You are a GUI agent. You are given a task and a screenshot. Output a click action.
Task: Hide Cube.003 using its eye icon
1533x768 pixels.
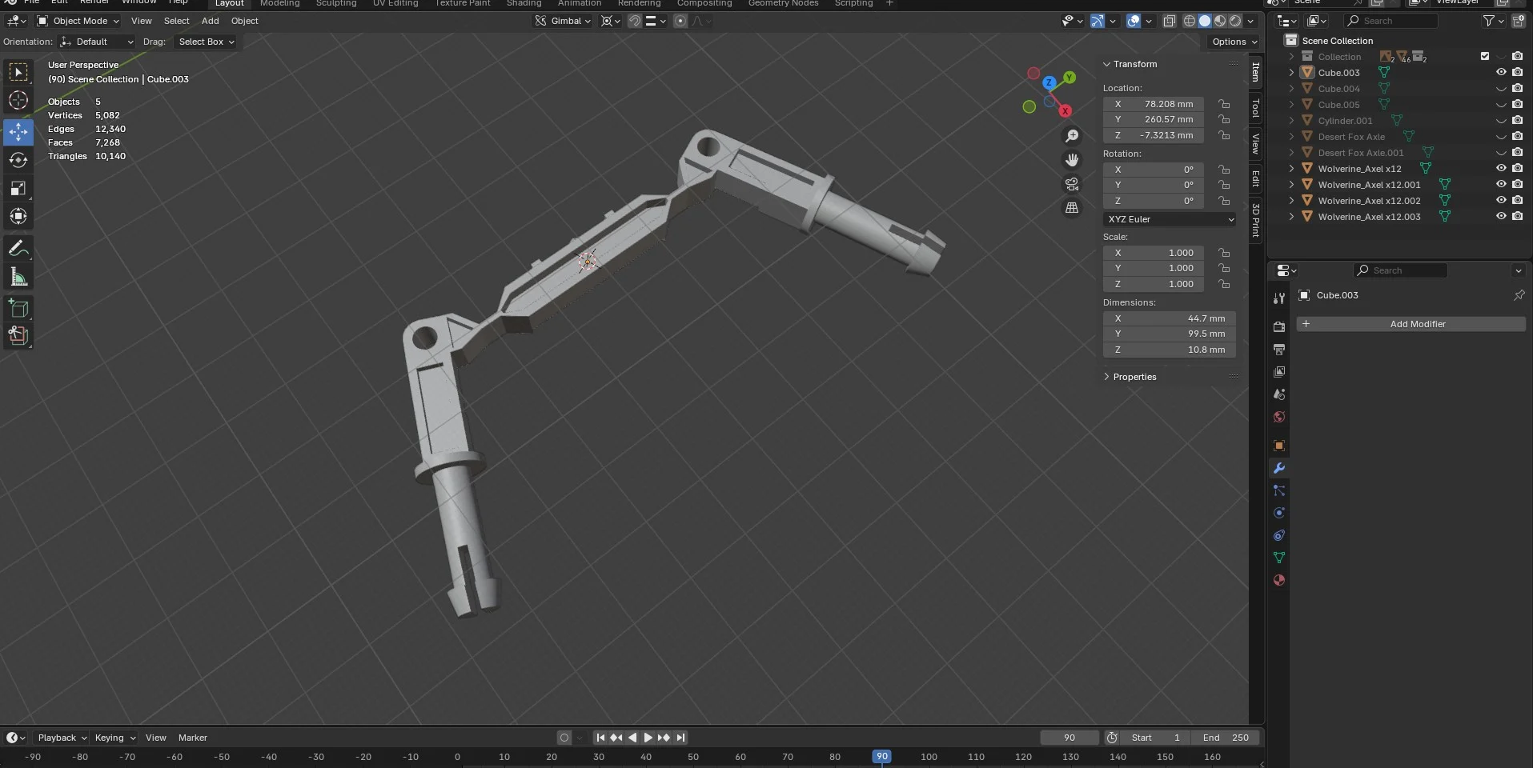point(1501,72)
